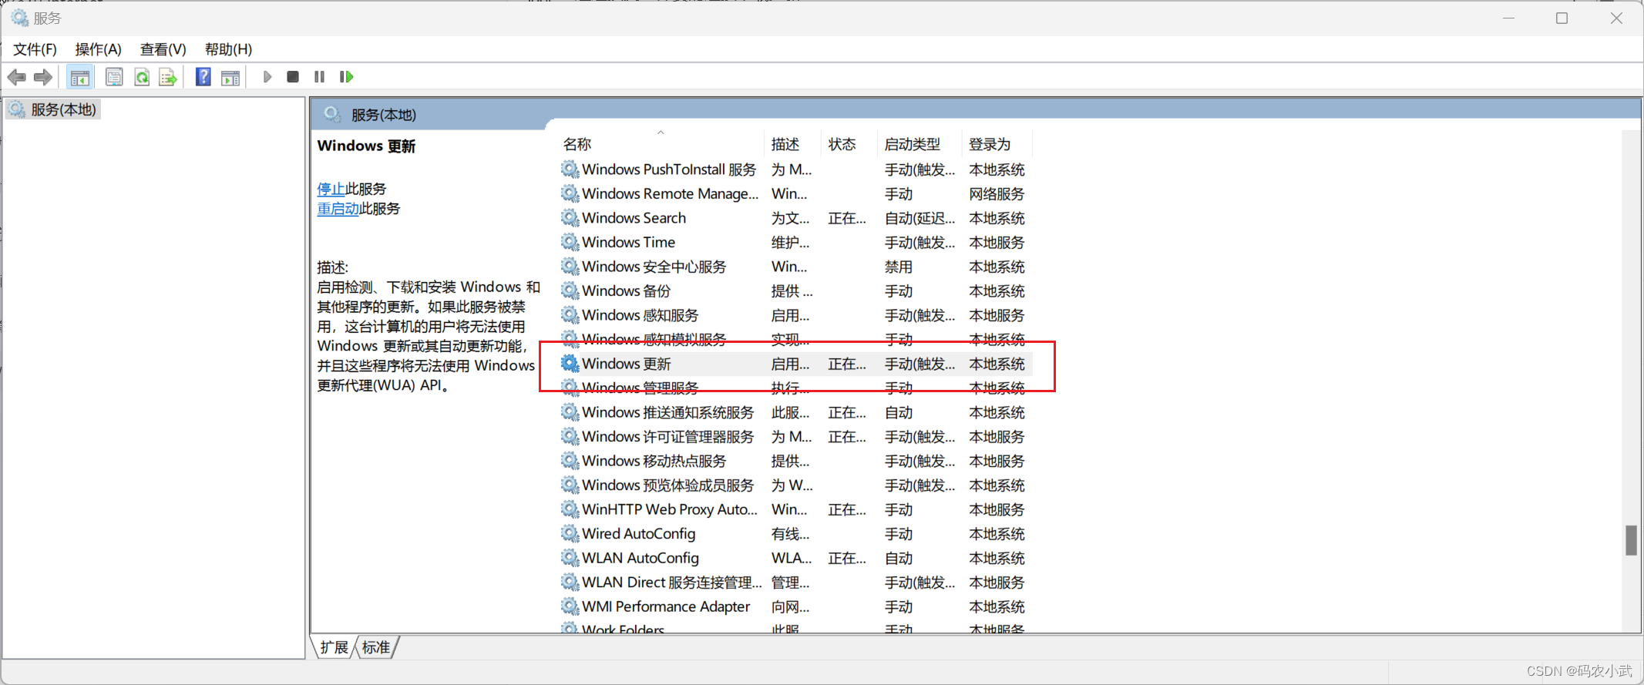Viewport: 1644px width, 685px height.
Task: Open the 操作(A) menu
Action: tap(98, 49)
